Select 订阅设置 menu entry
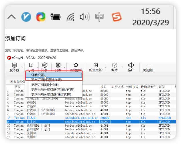 point(54,75)
